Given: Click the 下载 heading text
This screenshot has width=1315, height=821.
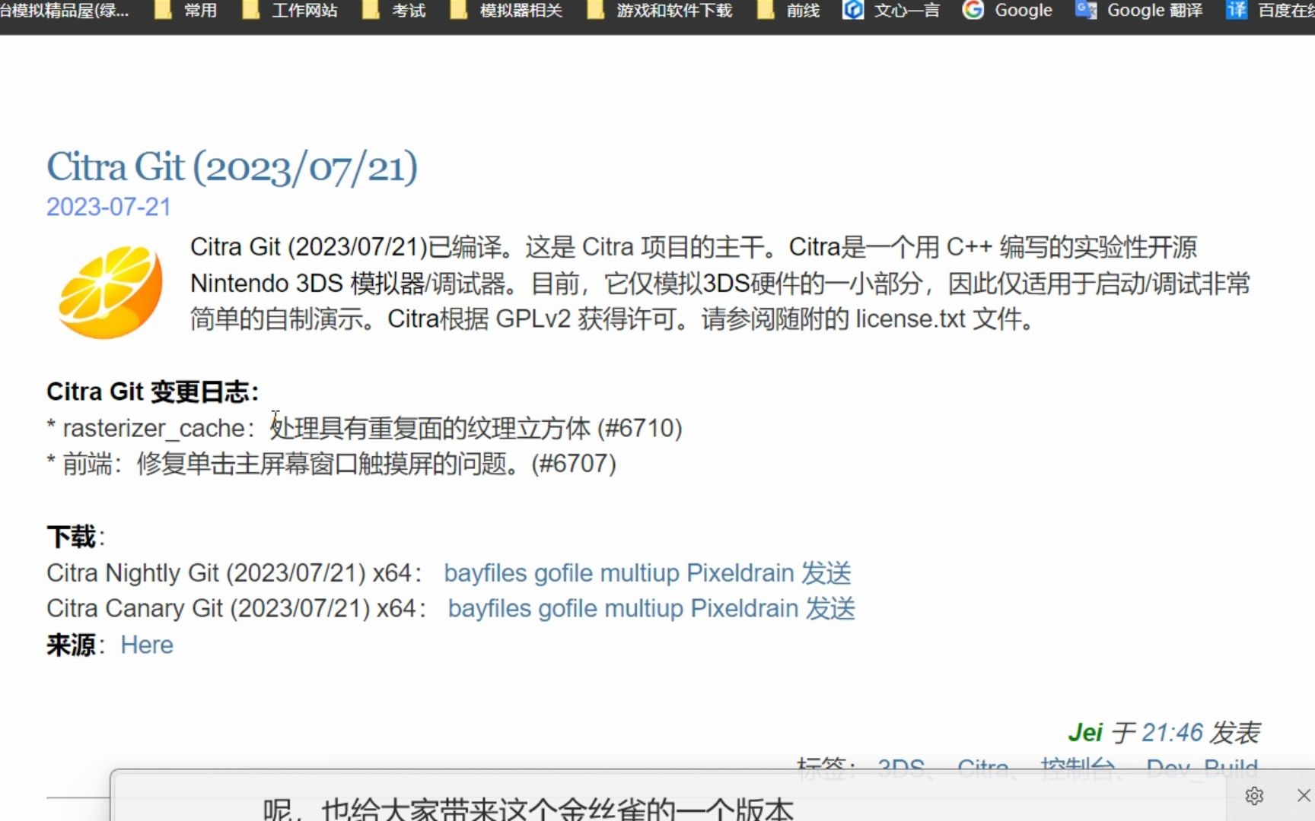Looking at the screenshot, I should pos(72,537).
